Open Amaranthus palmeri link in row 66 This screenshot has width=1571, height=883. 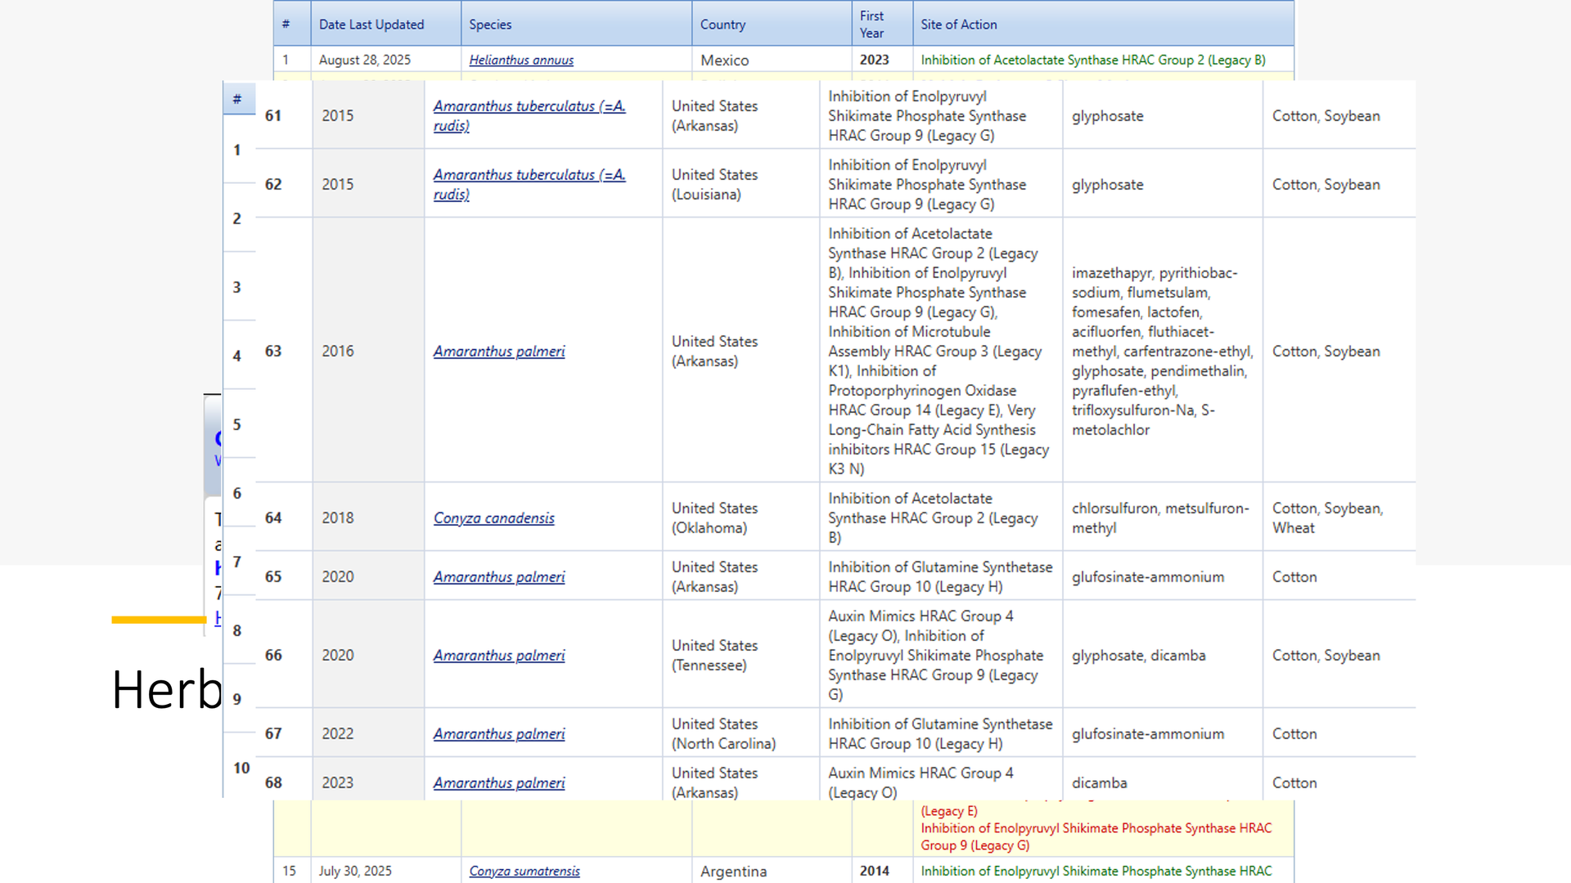498,656
